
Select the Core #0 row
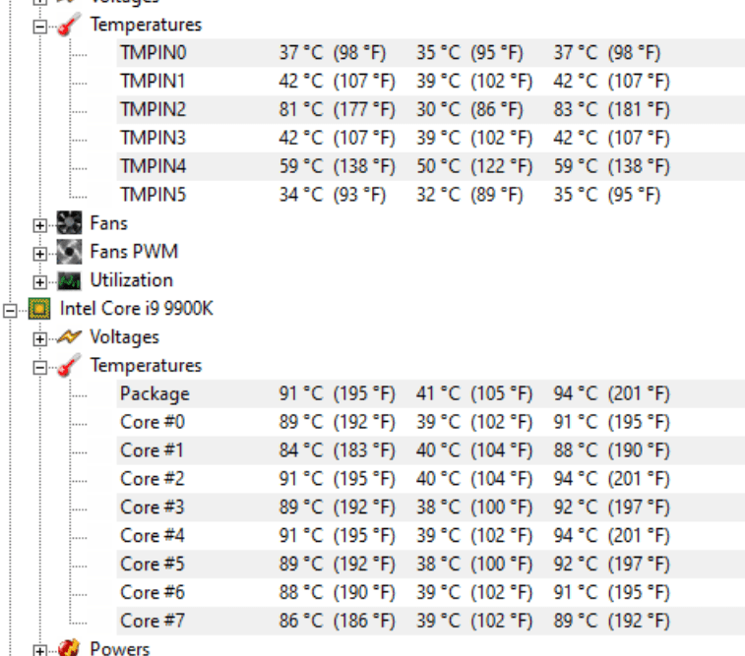click(x=430, y=422)
